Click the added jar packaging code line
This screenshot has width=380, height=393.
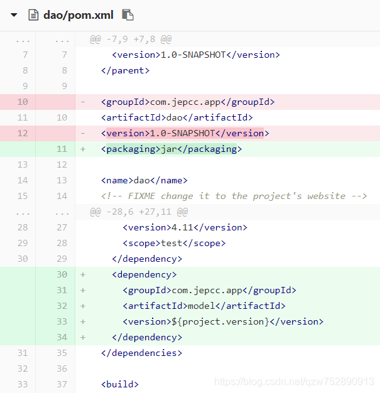171,149
